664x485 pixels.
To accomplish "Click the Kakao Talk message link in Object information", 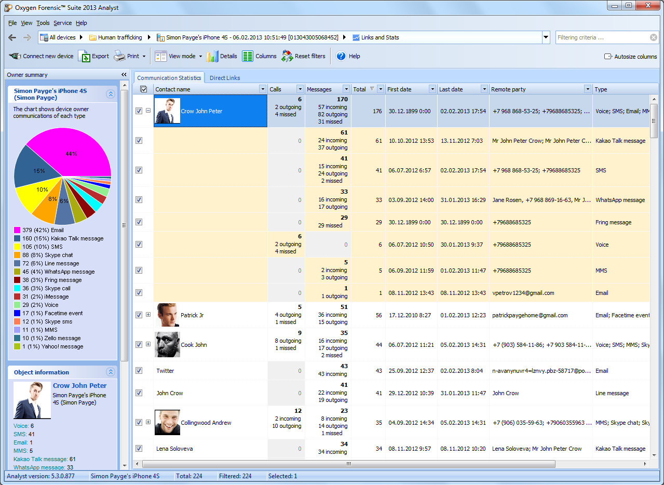I will pyautogui.click(x=41, y=459).
